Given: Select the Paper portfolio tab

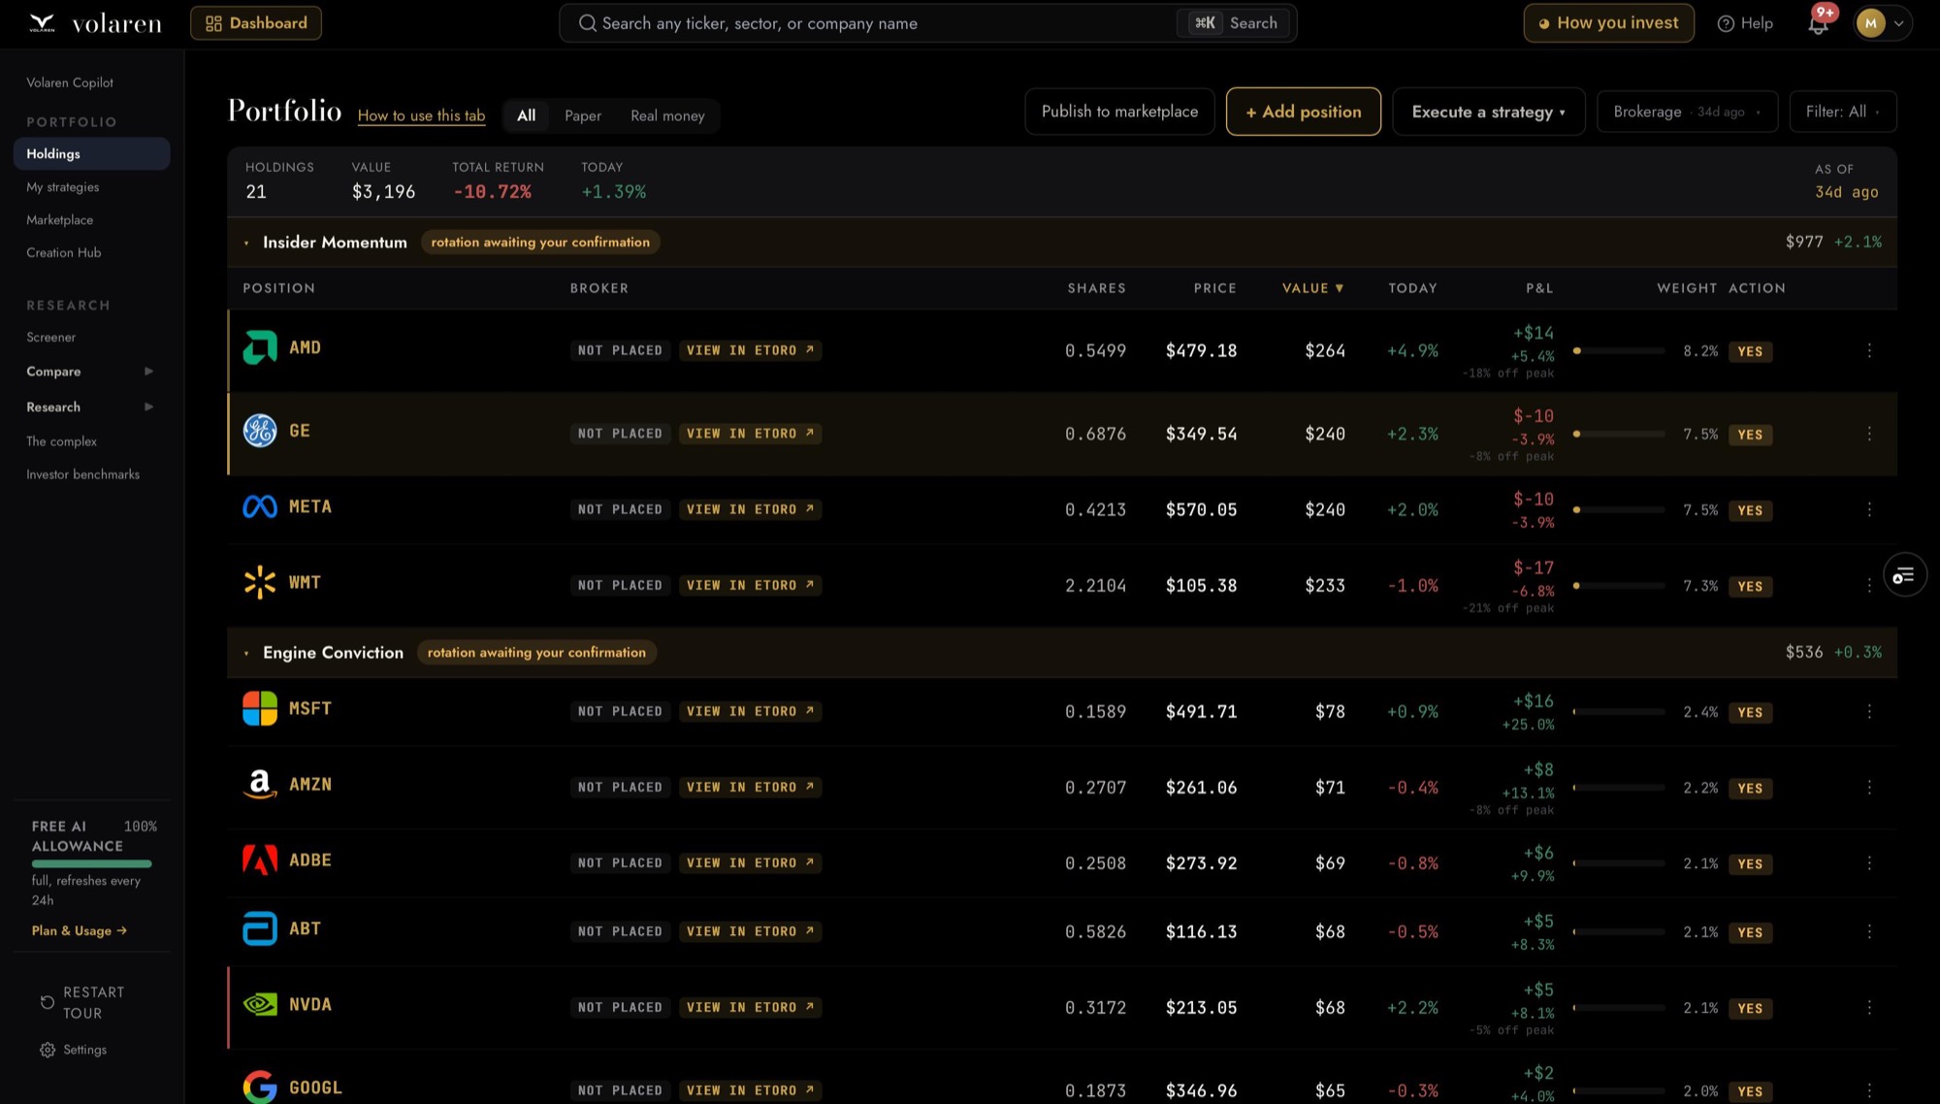Looking at the screenshot, I should pyautogui.click(x=583, y=115).
